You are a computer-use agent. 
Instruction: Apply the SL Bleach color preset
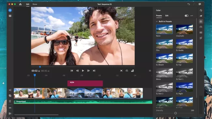[164, 58]
